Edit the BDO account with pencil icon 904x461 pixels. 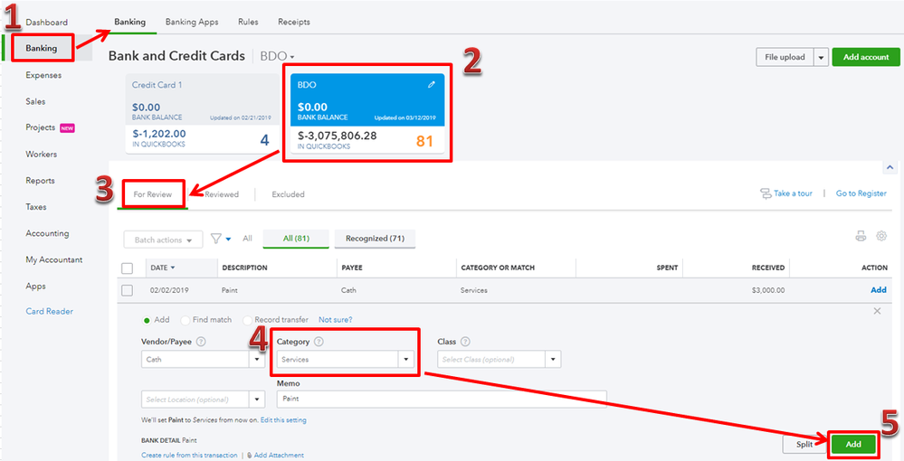pyautogui.click(x=432, y=85)
